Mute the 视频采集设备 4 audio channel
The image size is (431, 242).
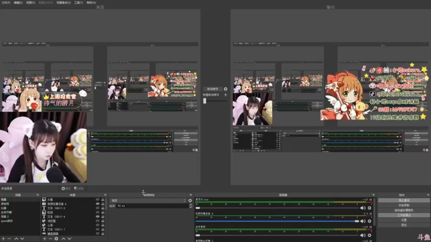363,221
